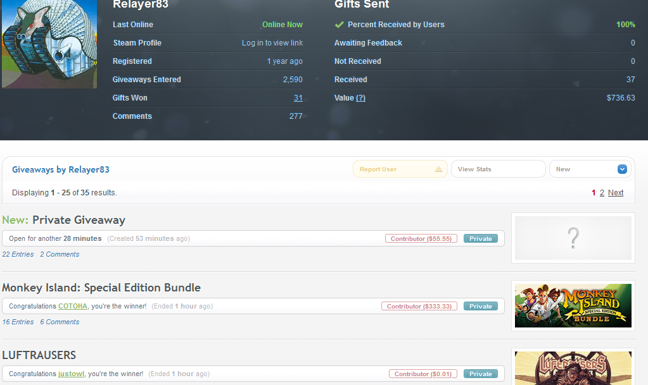Open the 'Log in to view link' Steam profile link

272,43
